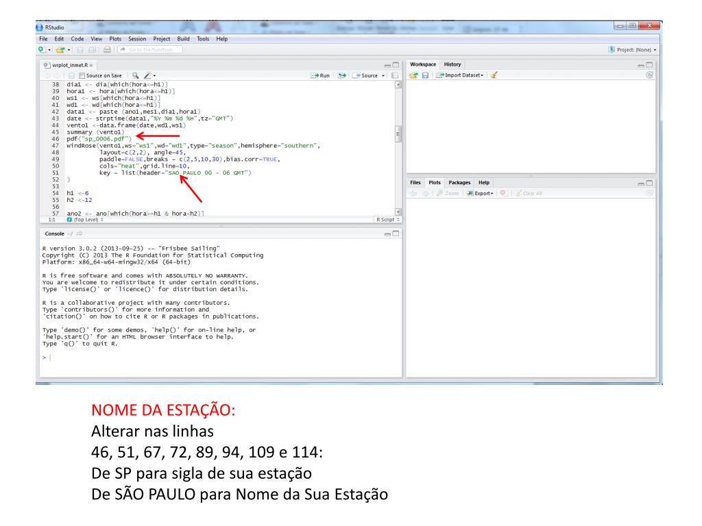The image size is (702, 526).
Task: Click the Source button
Action: pos(366,75)
